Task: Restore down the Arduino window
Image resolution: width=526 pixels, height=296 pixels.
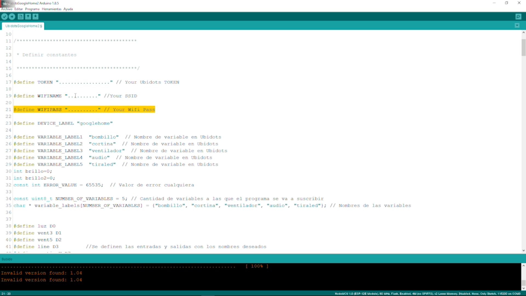Action: [507, 3]
